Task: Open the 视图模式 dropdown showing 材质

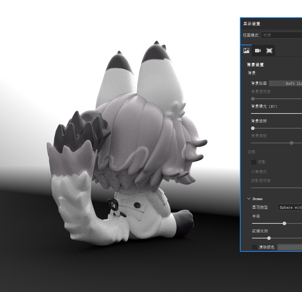Action: coord(282,35)
